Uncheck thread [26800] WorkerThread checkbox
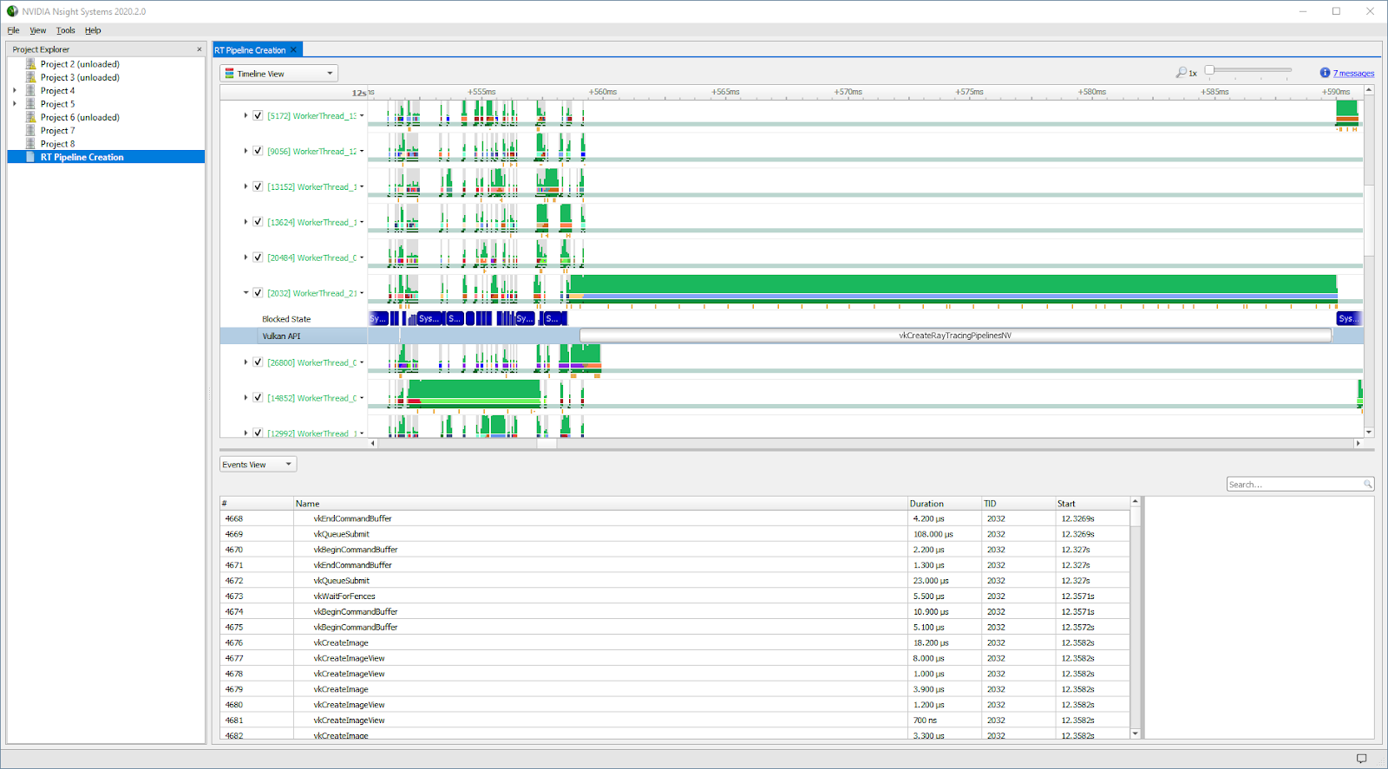The width and height of the screenshot is (1388, 769). (x=258, y=362)
